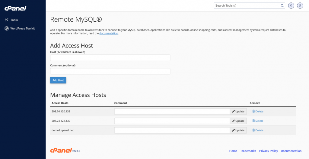309x159 pixels.
Task: Focus the Host input field
Action: point(110,58)
